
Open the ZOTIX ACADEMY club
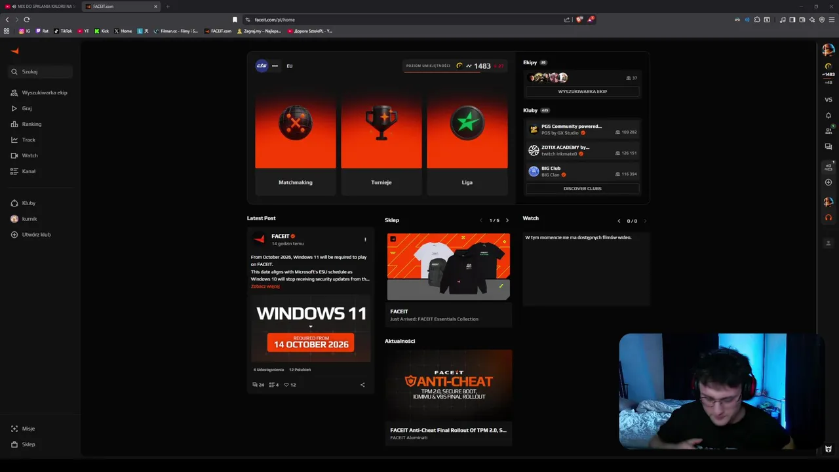click(582, 150)
